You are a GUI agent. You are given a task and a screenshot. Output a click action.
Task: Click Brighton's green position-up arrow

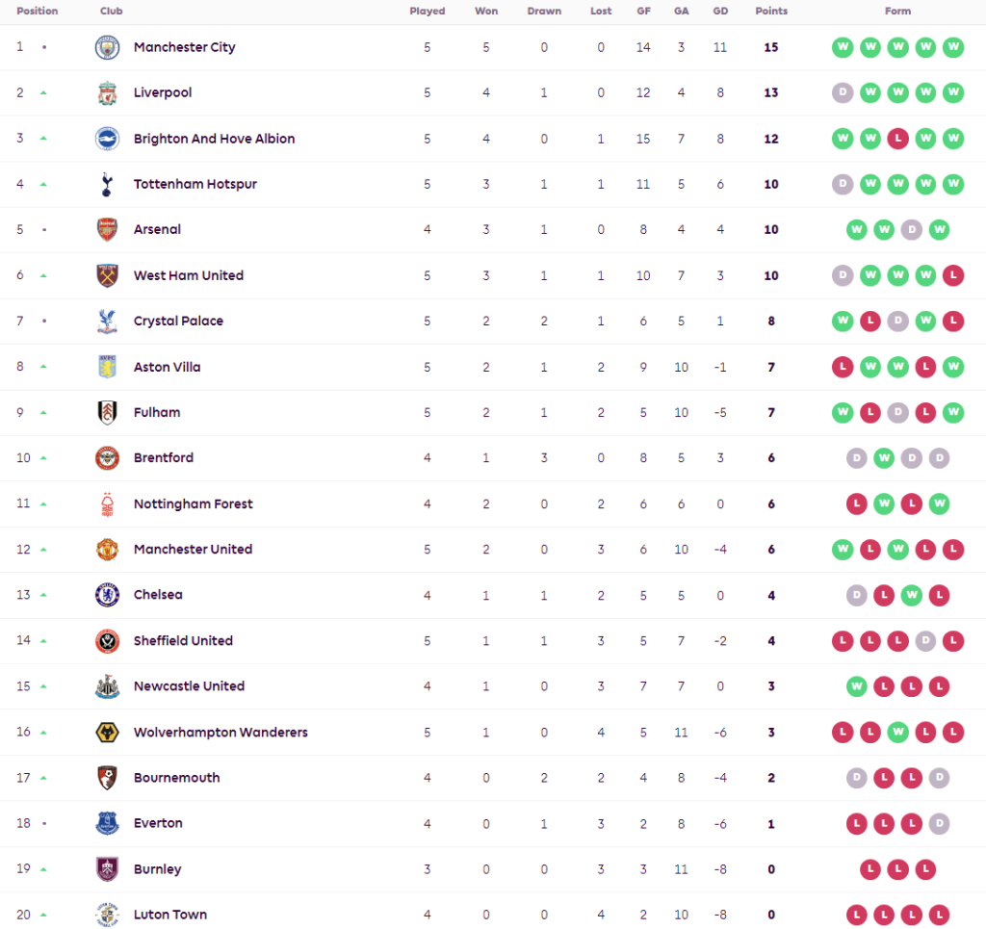coord(43,139)
